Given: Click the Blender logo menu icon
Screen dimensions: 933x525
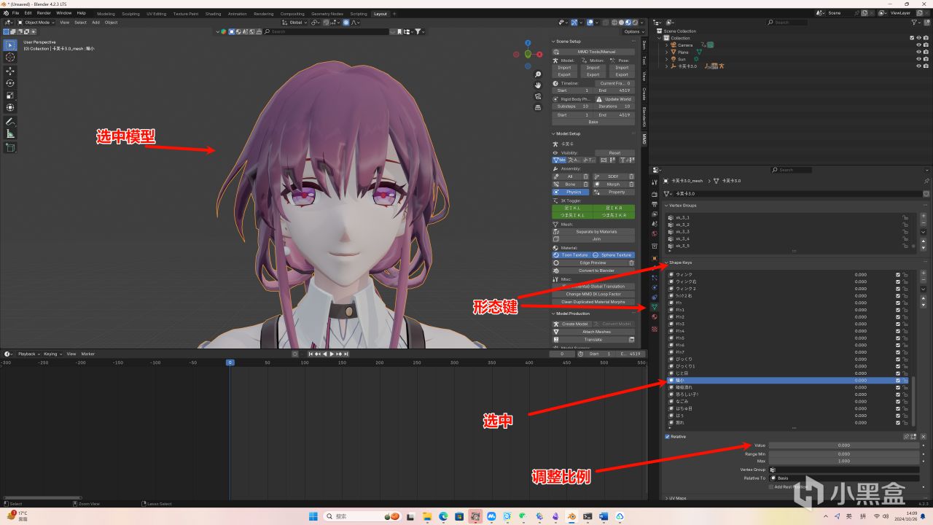Looking at the screenshot, I should [x=5, y=13].
